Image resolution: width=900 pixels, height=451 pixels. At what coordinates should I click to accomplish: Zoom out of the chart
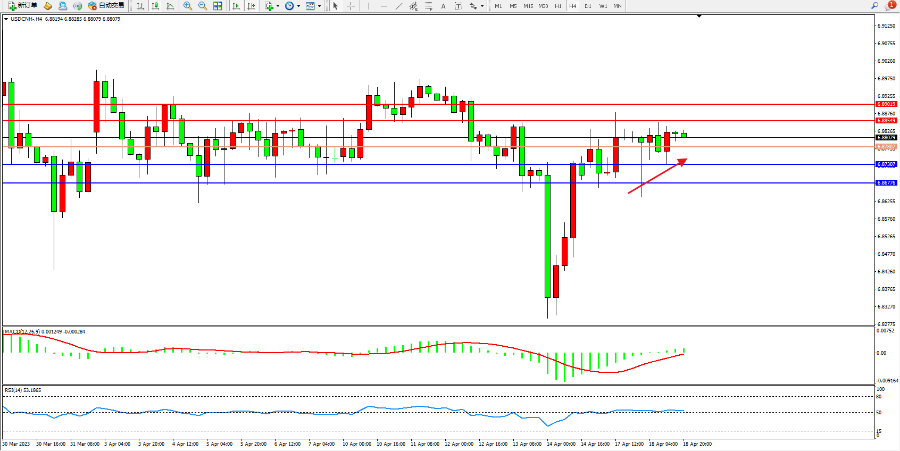(x=203, y=6)
